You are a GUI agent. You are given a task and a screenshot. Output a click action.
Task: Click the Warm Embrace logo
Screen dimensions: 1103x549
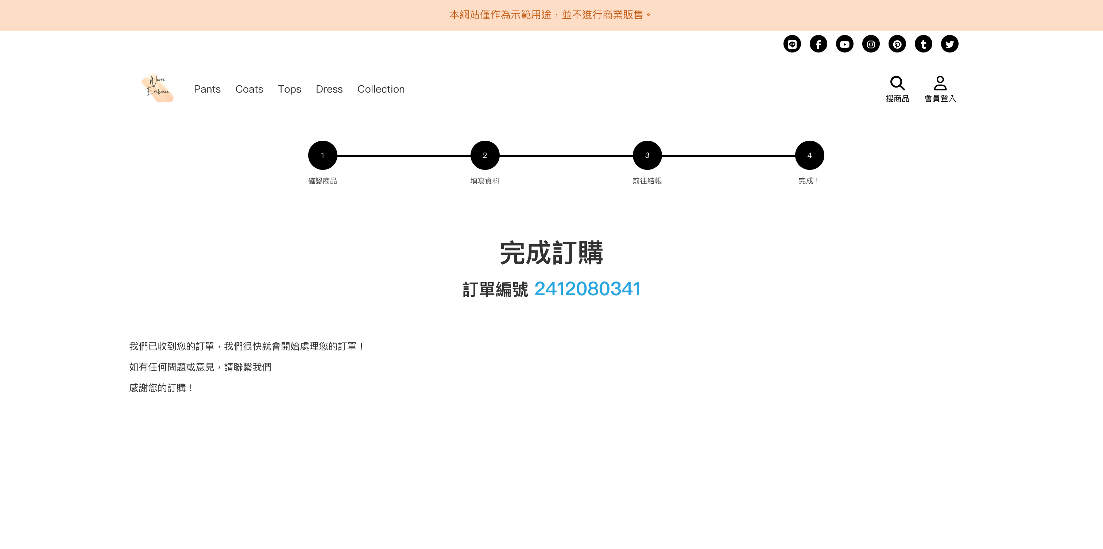[158, 88]
